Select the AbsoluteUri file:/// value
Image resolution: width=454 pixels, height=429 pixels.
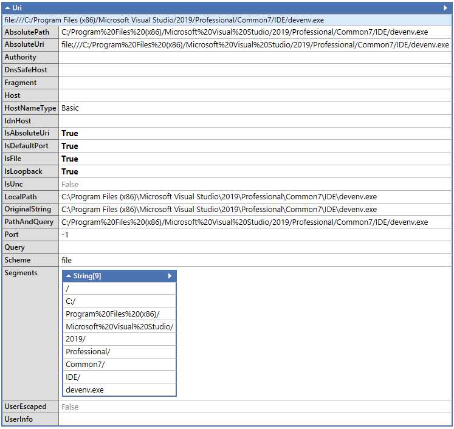255,45
